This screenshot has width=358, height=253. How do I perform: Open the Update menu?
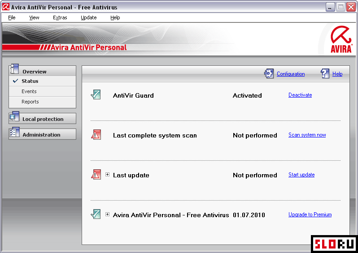(89, 17)
